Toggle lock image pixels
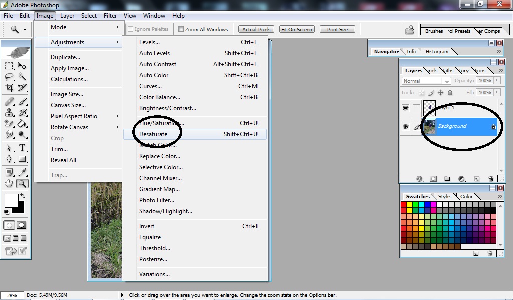This screenshot has width=513, height=300. pyautogui.click(x=431, y=93)
